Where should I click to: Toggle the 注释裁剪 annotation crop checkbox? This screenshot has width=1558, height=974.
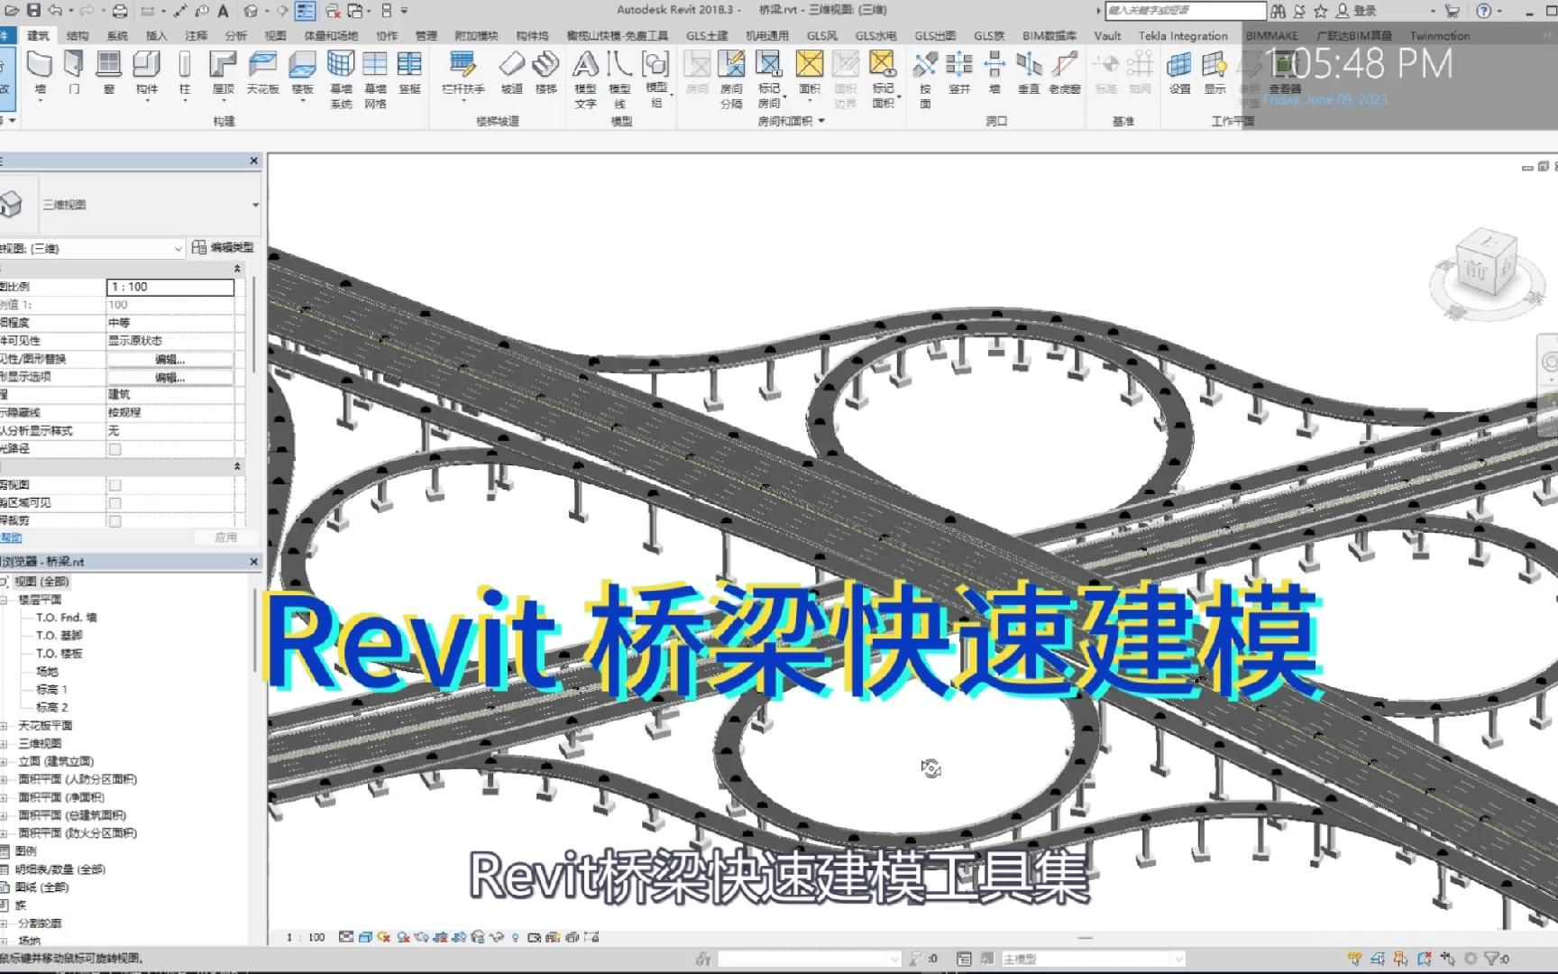pos(115,521)
